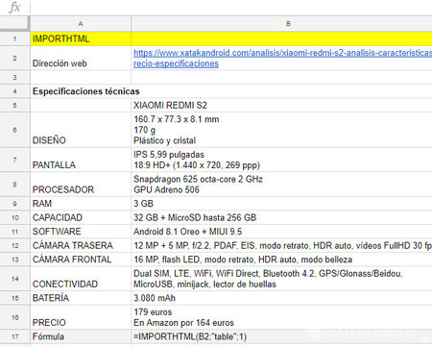
Task: Select row header 5
Action: pos(14,105)
